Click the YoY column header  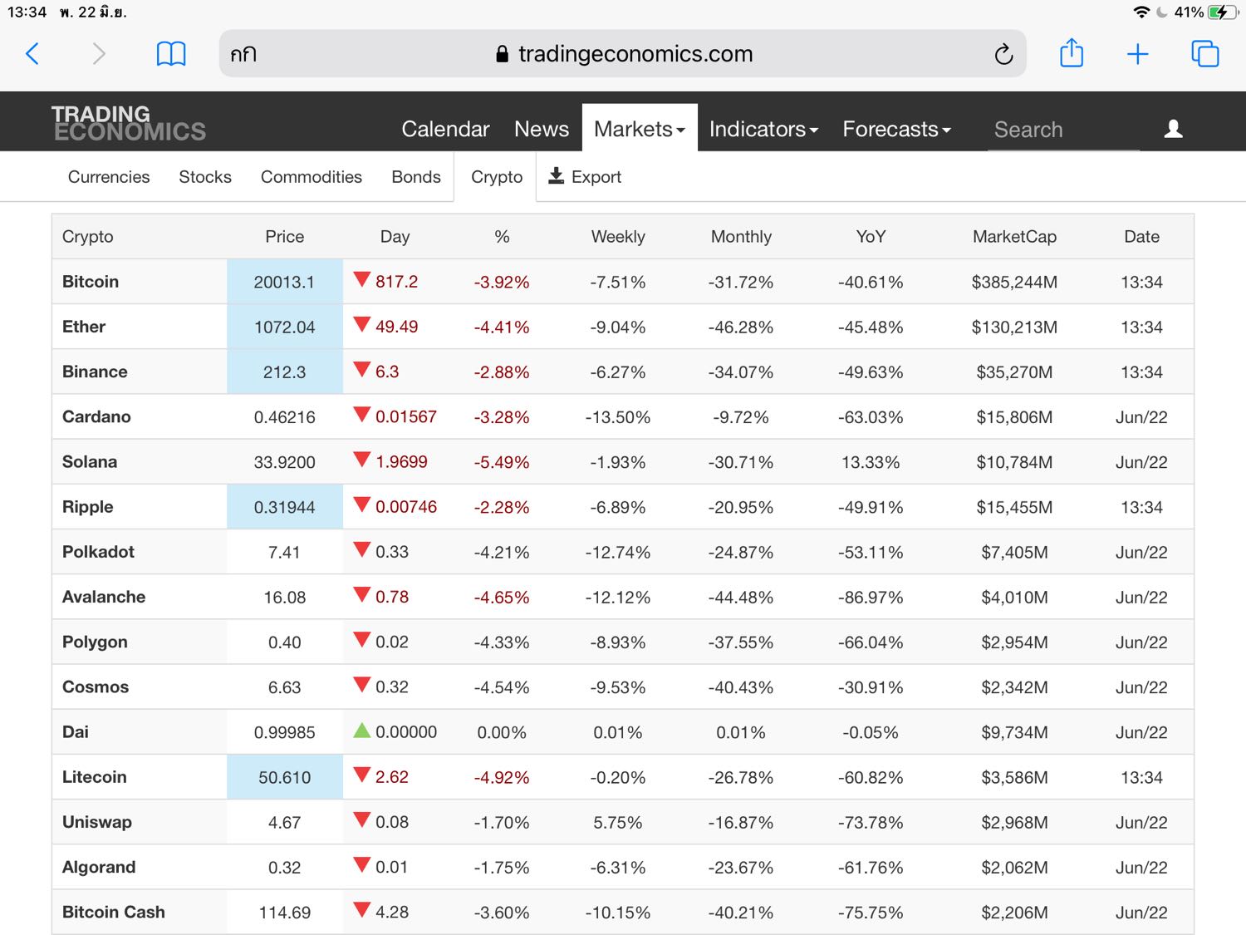pyautogui.click(x=871, y=237)
